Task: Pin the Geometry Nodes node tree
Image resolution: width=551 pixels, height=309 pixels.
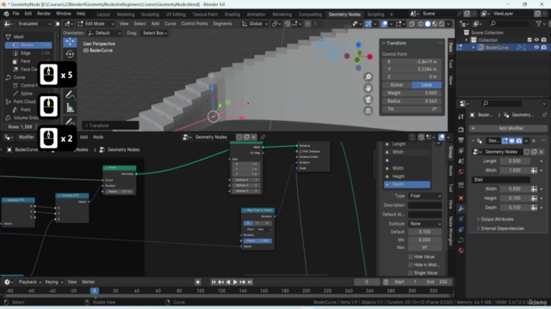Action: [x=263, y=137]
